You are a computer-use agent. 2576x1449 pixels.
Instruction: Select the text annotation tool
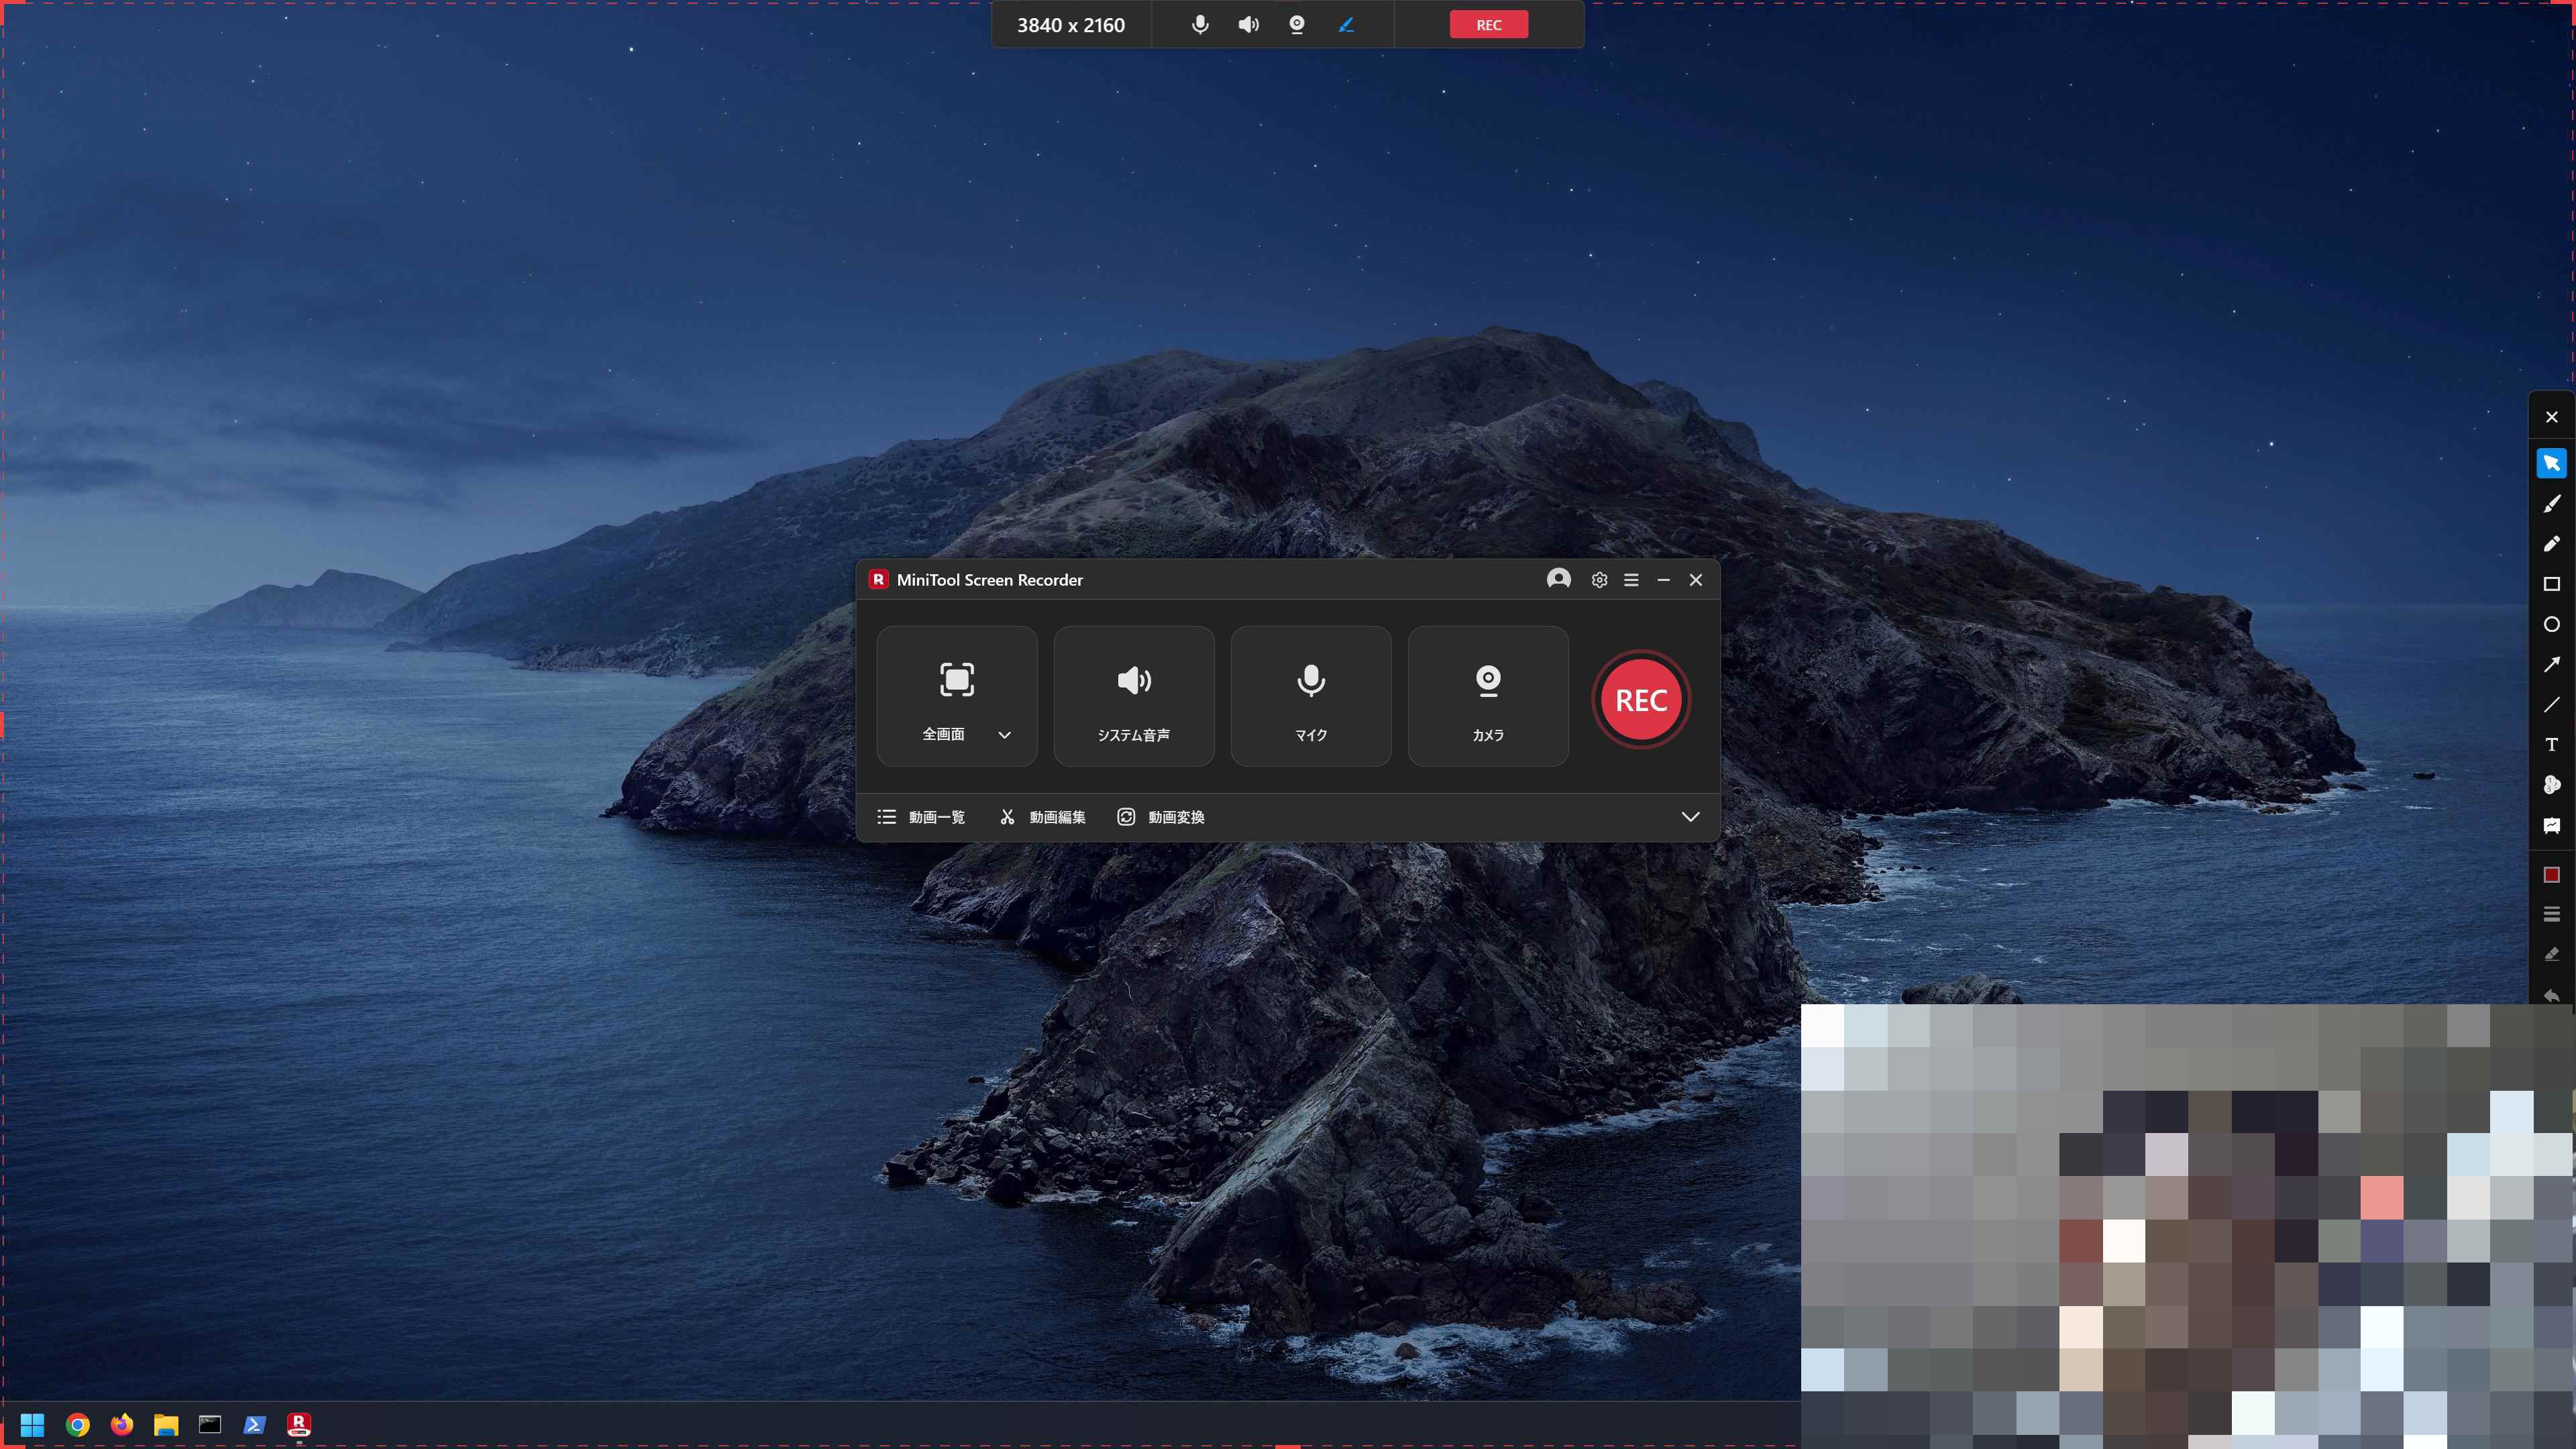[x=2551, y=745]
